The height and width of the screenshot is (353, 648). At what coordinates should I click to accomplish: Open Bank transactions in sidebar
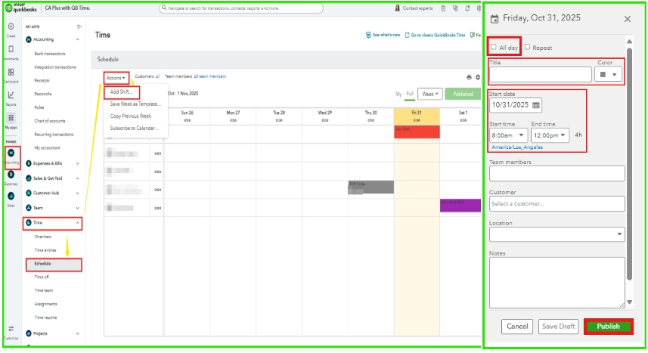click(50, 54)
